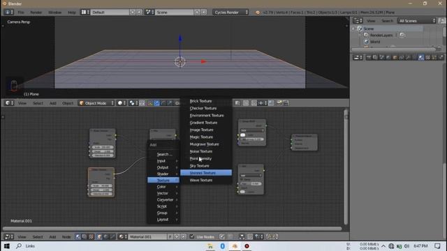The image size is (447, 251).
Task: Select World in the outliner
Action: [375, 42]
